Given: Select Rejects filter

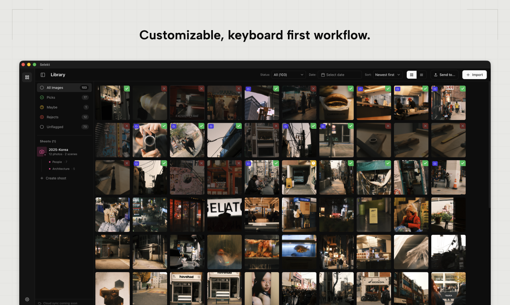Looking at the screenshot, I should (x=64, y=117).
